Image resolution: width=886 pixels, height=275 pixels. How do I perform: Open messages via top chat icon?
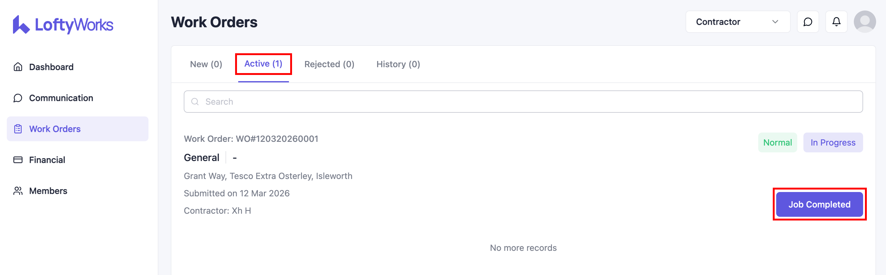tap(808, 22)
